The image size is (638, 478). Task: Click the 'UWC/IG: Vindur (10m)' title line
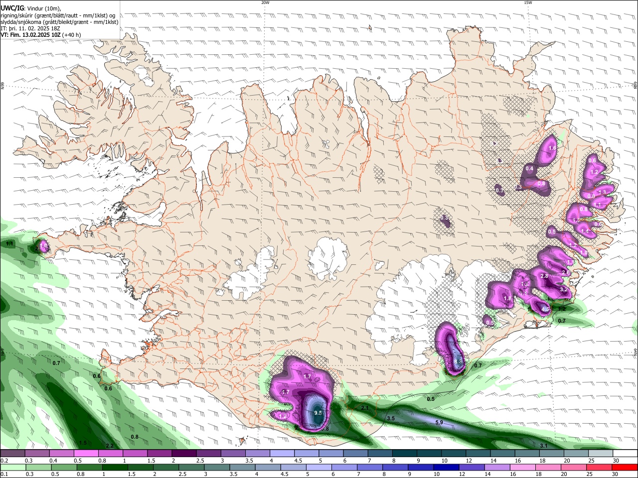30,8
